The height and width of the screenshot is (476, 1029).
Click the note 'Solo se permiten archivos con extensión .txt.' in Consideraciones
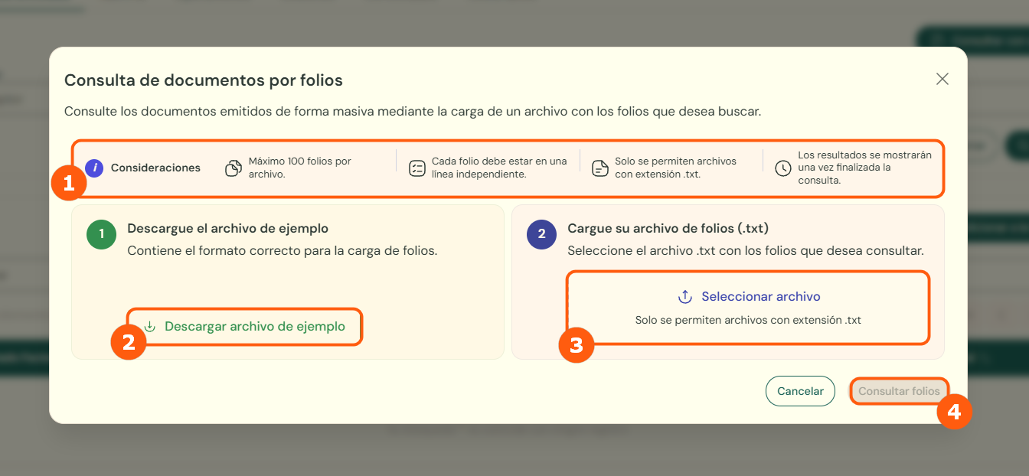tap(675, 168)
